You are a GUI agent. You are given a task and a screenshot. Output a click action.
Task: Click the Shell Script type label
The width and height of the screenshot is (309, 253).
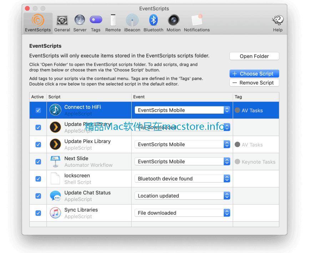(78, 182)
